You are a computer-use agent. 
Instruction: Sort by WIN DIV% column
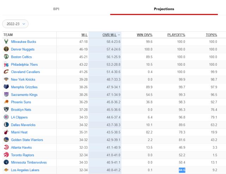point(145,35)
